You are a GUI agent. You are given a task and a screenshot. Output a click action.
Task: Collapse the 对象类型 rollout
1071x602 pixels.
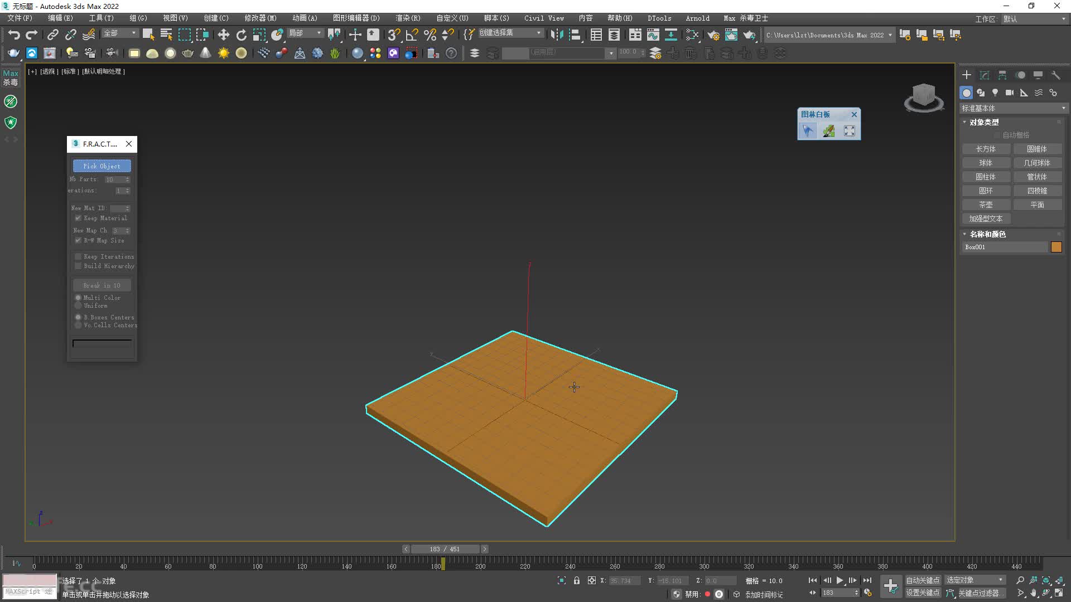click(x=985, y=122)
